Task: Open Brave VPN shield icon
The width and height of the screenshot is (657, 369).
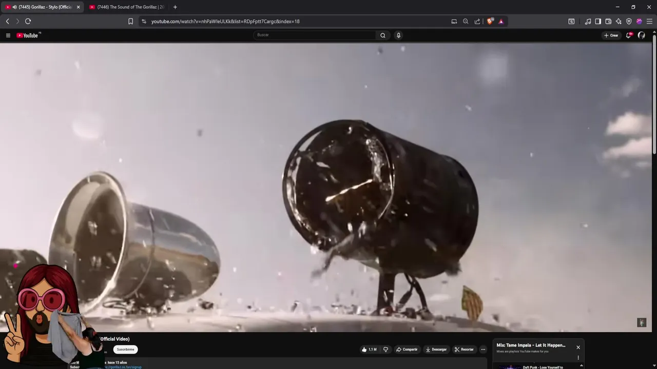Action: click(629, 21)
